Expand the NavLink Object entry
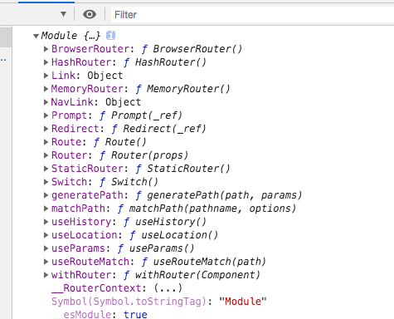This screenshot has height=319, width=394. [46, 102]
